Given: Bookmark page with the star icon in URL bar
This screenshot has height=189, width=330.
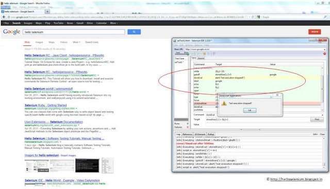Looking at the screenshot, I should point(246,17).
